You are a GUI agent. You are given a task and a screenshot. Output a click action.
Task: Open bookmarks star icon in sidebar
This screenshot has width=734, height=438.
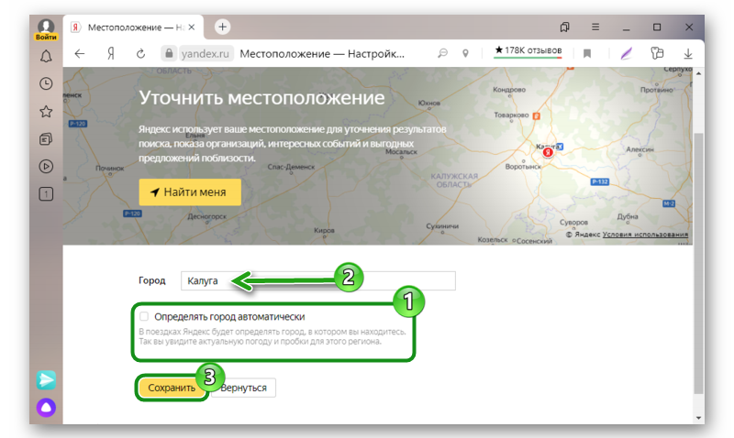point(46,111)
